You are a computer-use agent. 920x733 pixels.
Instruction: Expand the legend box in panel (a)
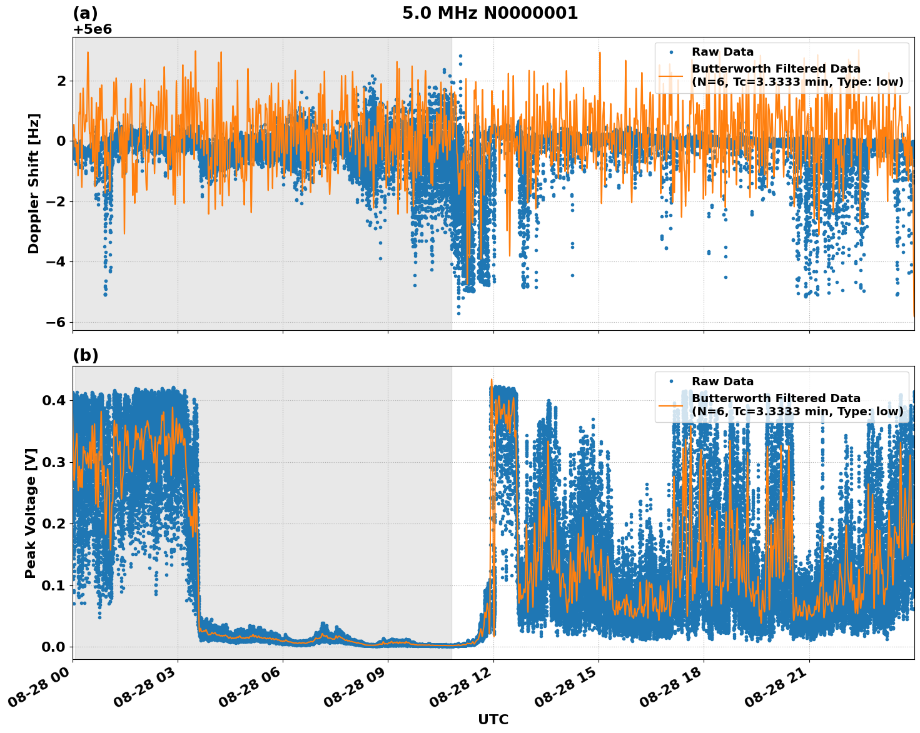pyautogui.click(x=782, y=69)
